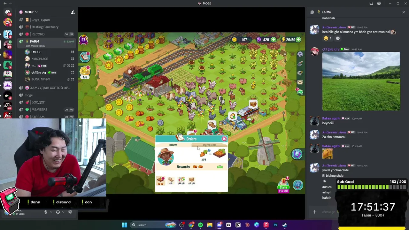The image size is (409, 230).
Task: Open the шуух_хурал text channel
Action: point(47,20)
